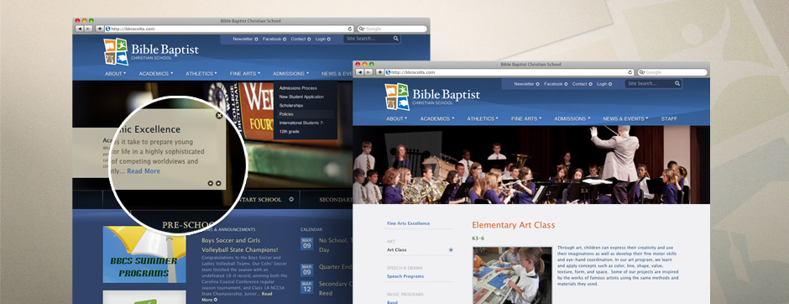The height and width of the screenshot is (304, 789).
Task: Select the address bar in left browser
Action: pos(229,29)
